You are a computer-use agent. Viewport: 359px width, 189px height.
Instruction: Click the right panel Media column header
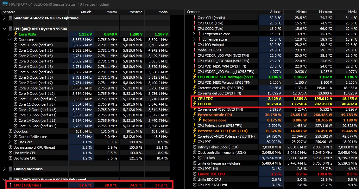(347, 12)
